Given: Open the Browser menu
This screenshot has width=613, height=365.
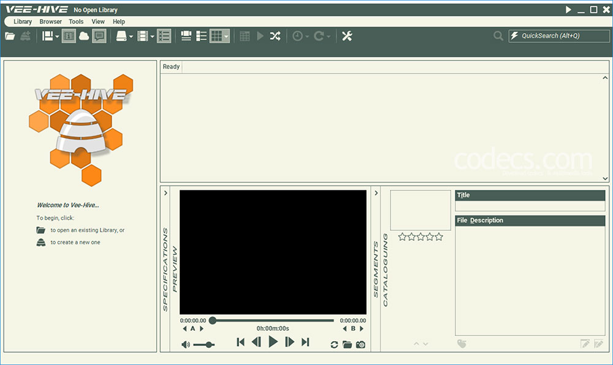Looking at the screenshot, I should tap(50, 21).
